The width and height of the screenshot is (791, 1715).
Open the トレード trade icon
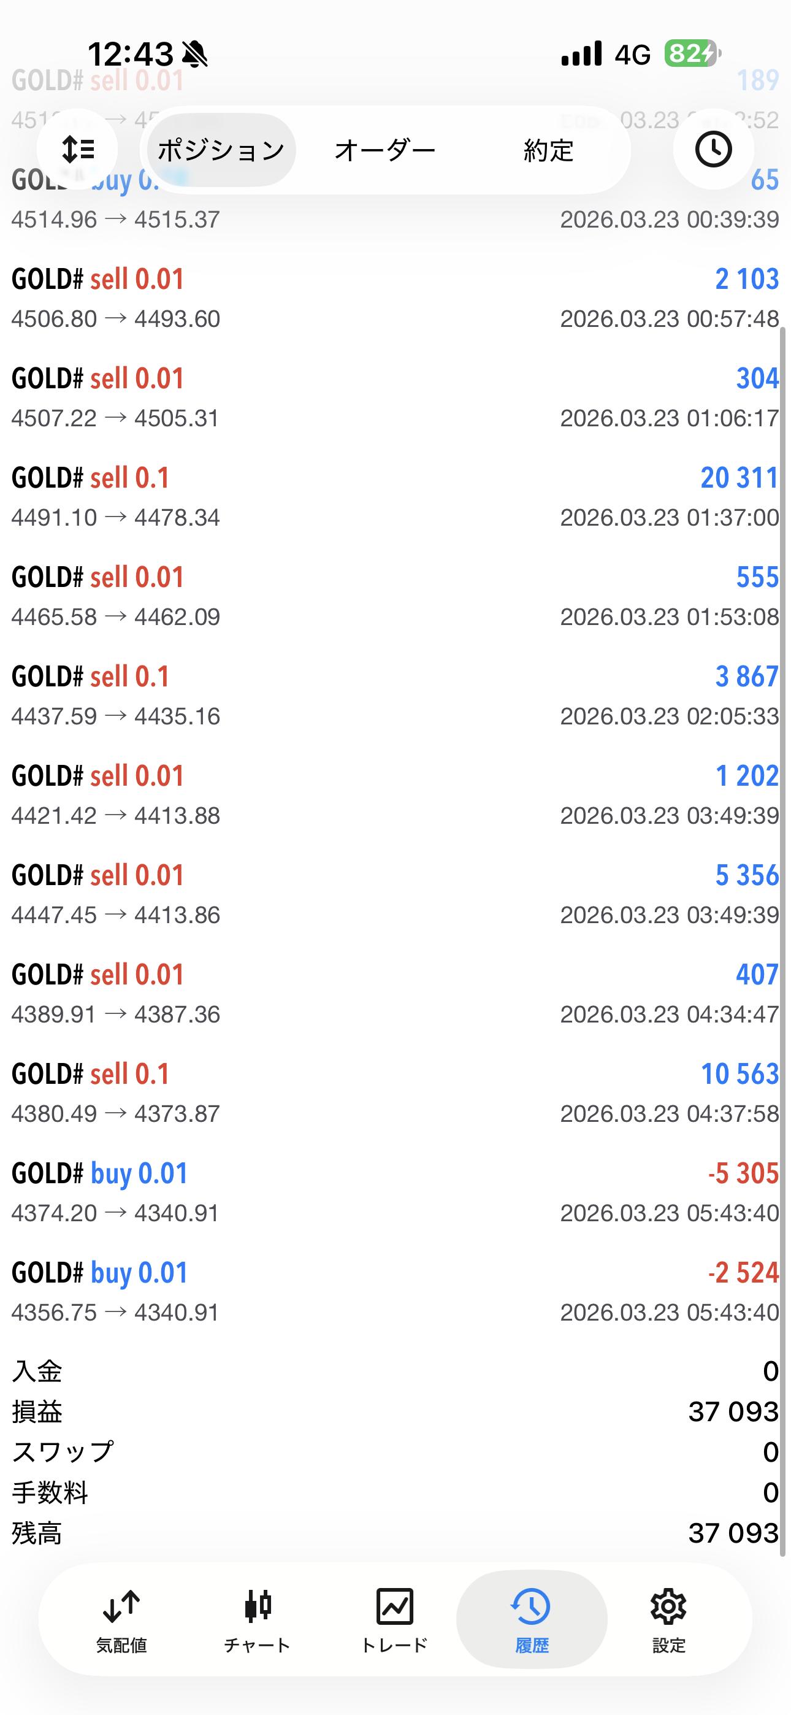coord(394,1619)
